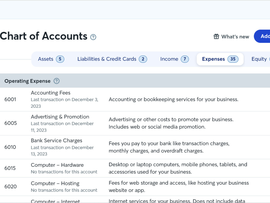Click the Operating Expense section header
This screenshot has height=203, width=270.
coord(135,81)
